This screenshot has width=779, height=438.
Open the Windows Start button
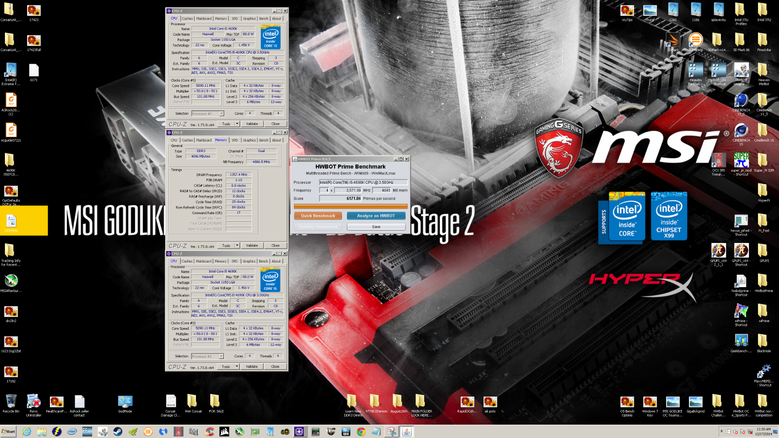[8, 432]
